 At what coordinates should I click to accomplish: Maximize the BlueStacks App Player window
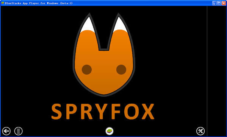219,3
